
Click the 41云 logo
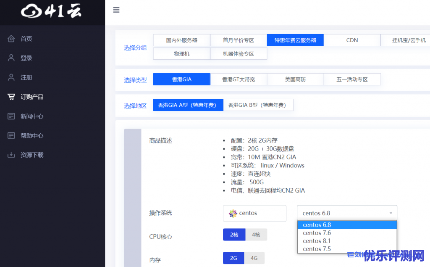coord(51,11)
